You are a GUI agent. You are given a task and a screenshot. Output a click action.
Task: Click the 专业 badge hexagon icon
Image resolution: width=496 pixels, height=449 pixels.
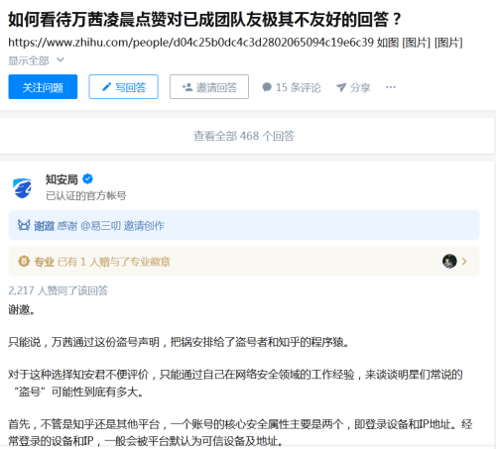24,262
